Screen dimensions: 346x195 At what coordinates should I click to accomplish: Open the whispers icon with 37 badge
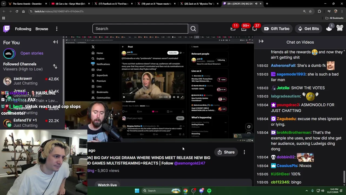pos(255,29)
